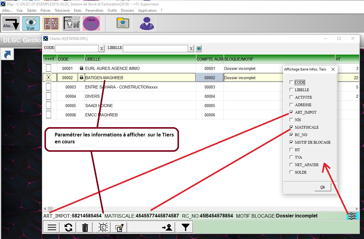Open the ? help menu

[x=162, y=10]
